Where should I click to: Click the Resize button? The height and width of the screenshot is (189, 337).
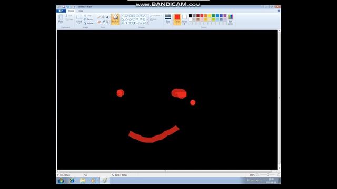point(88,19)
